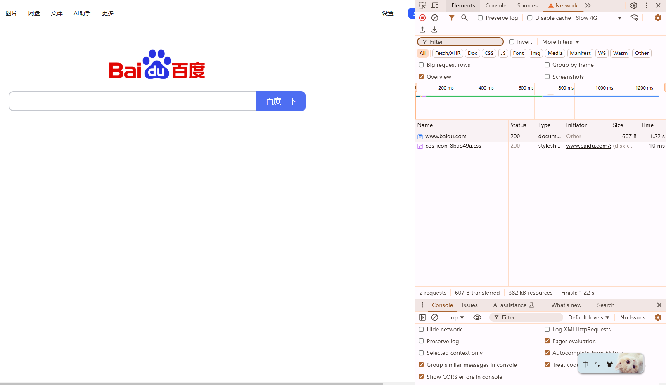This screenshot has width=666, height=385.
Task: Check Selected context only
Action: (421, 353)
